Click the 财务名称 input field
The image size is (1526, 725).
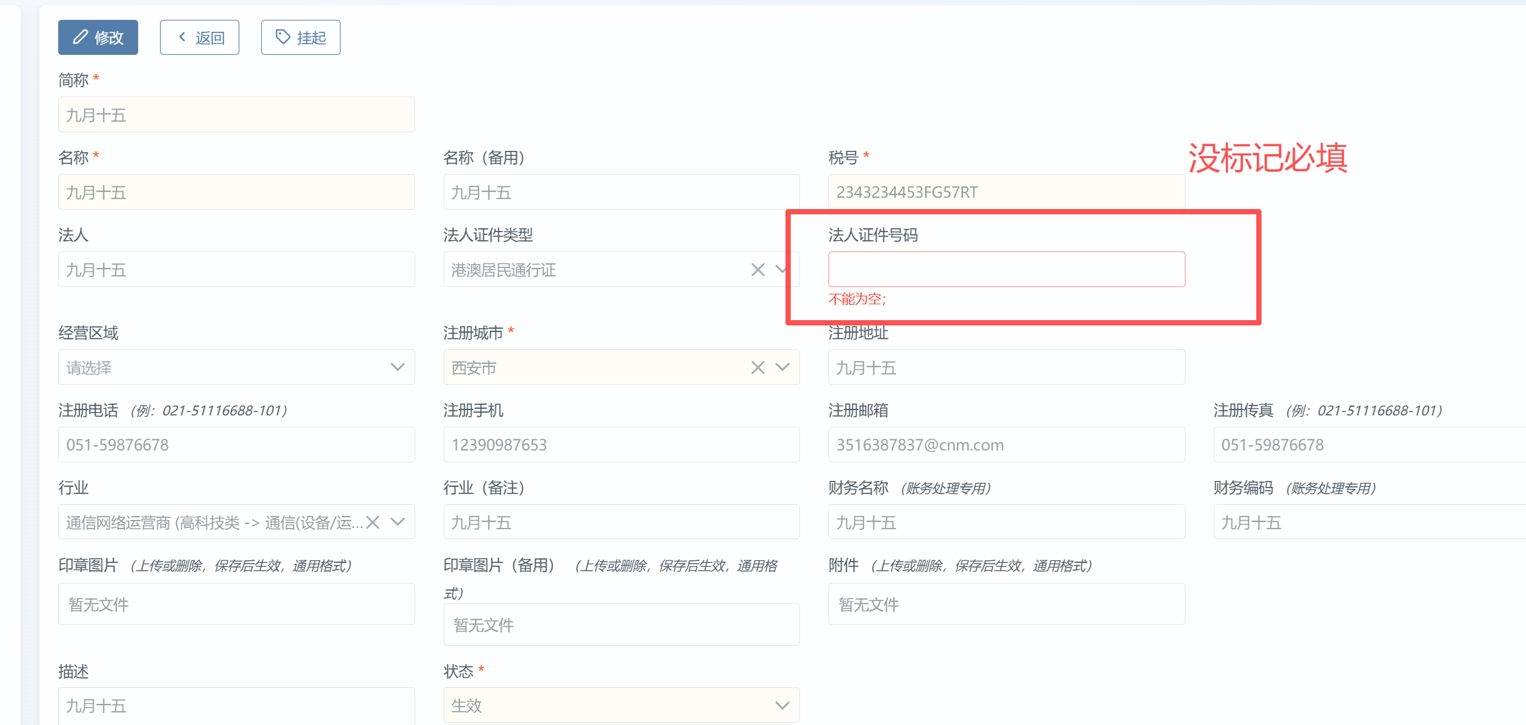1006,522
